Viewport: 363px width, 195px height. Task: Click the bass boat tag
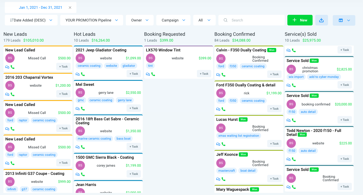point(124,139)
